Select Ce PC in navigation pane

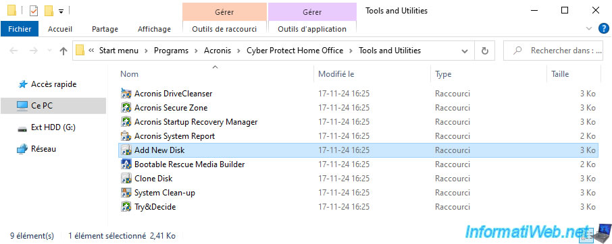(x=42, y=105)
